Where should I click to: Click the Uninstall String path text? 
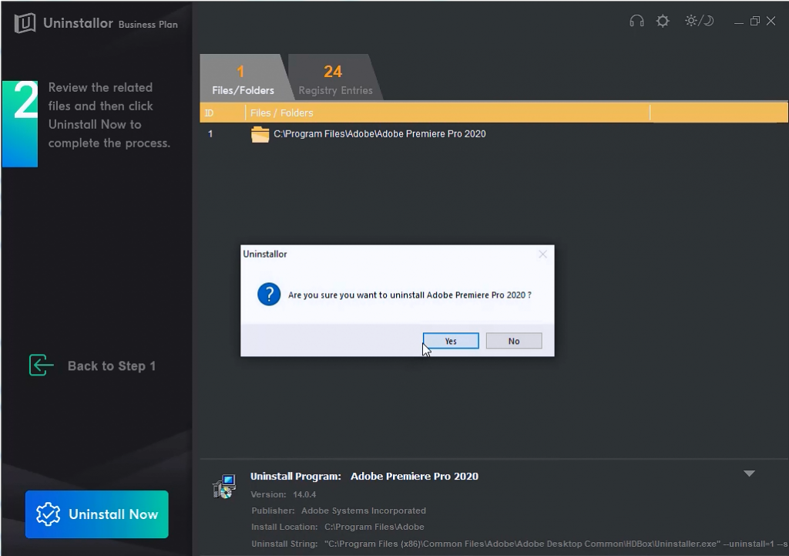pos(556,544)
